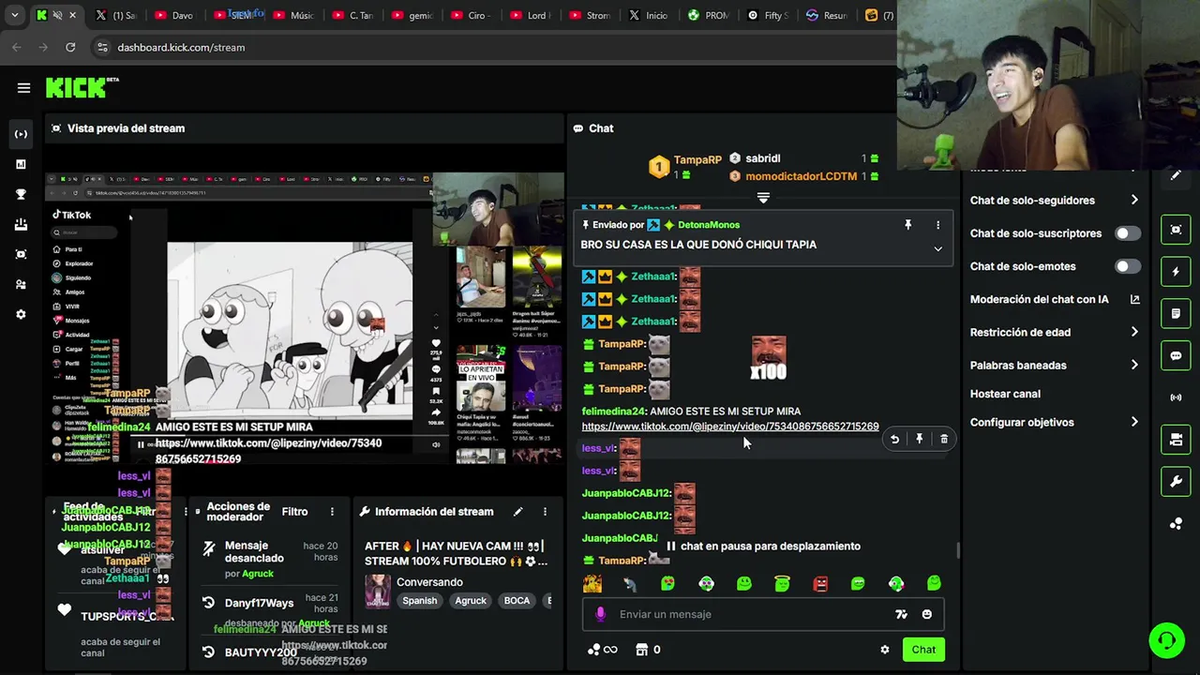Reply to felimedina24's message
The width and height of the screenshot is (1200, 675).
894,439
